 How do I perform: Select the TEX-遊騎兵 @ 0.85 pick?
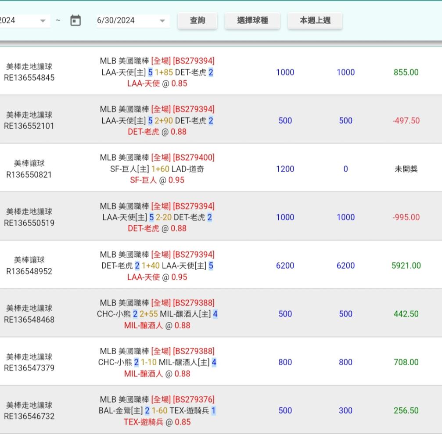(x=157, y=422)
